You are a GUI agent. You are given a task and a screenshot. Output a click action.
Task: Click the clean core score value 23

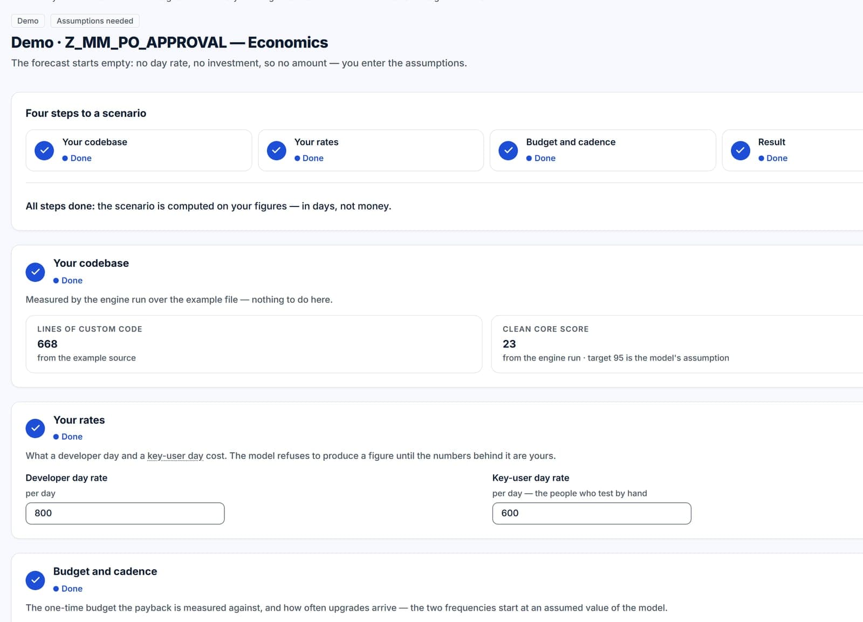click(x=509, y=344)
